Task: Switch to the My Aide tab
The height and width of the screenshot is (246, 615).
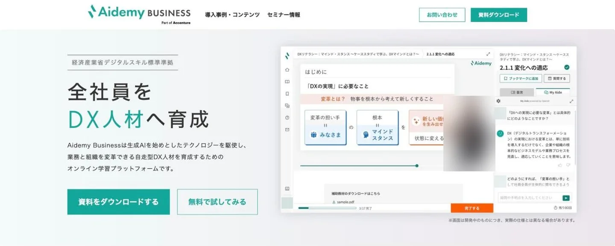Action: 553,92
